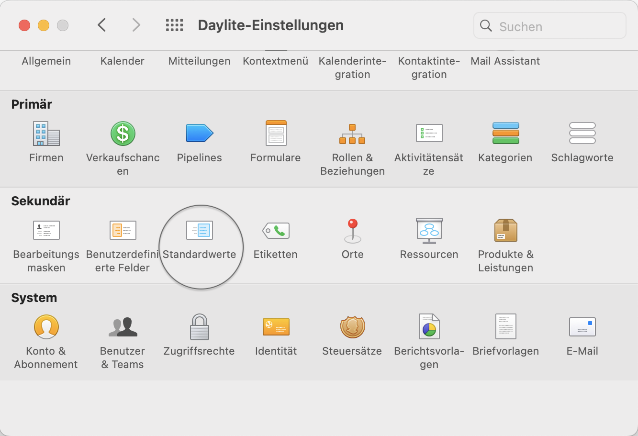Select the Kategorien icon
The width and height of the screenshot is (638, 436).
[505, 134]
